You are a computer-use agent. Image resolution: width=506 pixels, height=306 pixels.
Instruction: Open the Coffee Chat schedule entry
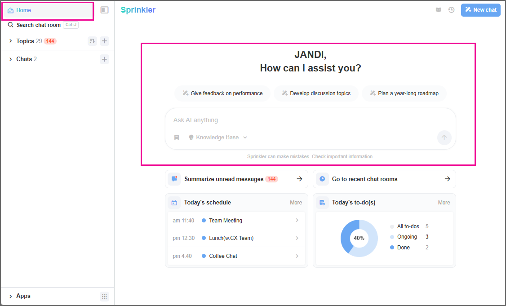(236, 256)
